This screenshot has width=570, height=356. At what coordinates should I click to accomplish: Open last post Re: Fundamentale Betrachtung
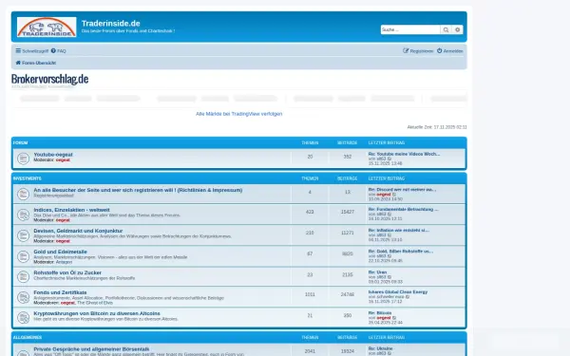pos(404,209)
